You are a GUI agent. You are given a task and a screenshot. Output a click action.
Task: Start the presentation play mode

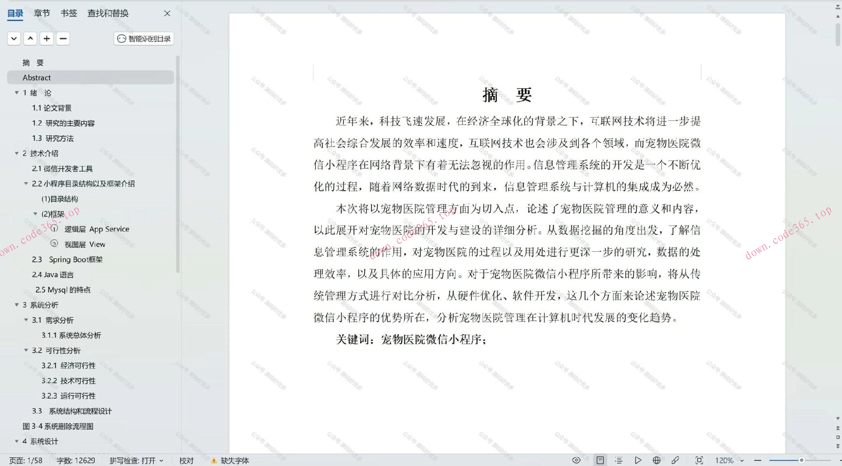coord(639,460)
